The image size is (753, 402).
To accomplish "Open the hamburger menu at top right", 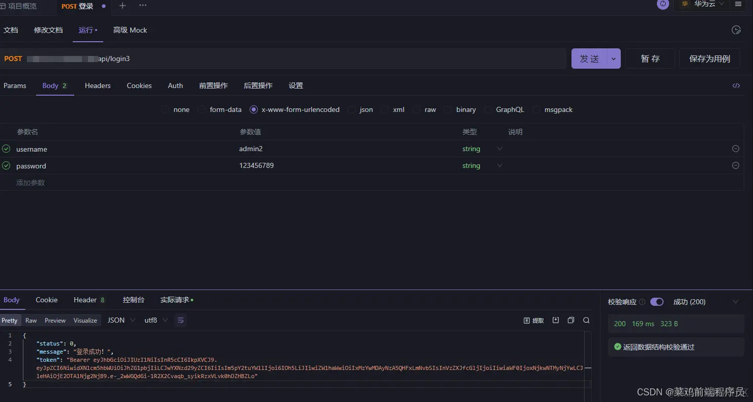I will pos(738,4).
